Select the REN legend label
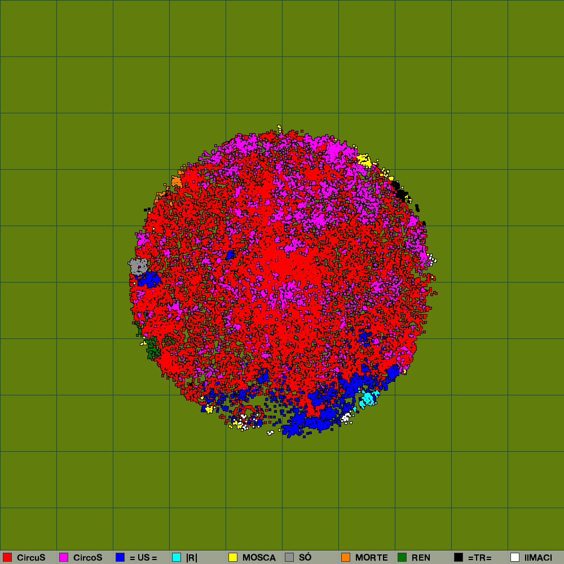The height and width of the screenshot is (564, 564). click(x=421, y=558)
